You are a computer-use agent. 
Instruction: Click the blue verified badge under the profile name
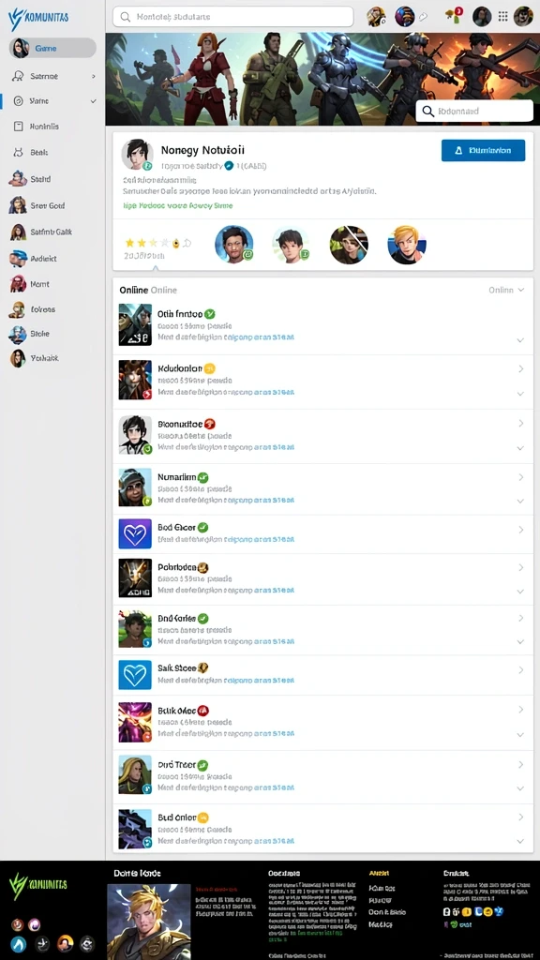pyautogui.click(x=229, y=165)
